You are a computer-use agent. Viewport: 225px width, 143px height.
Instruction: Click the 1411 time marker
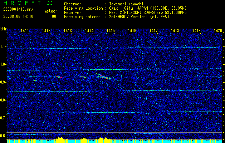(25, 30)
